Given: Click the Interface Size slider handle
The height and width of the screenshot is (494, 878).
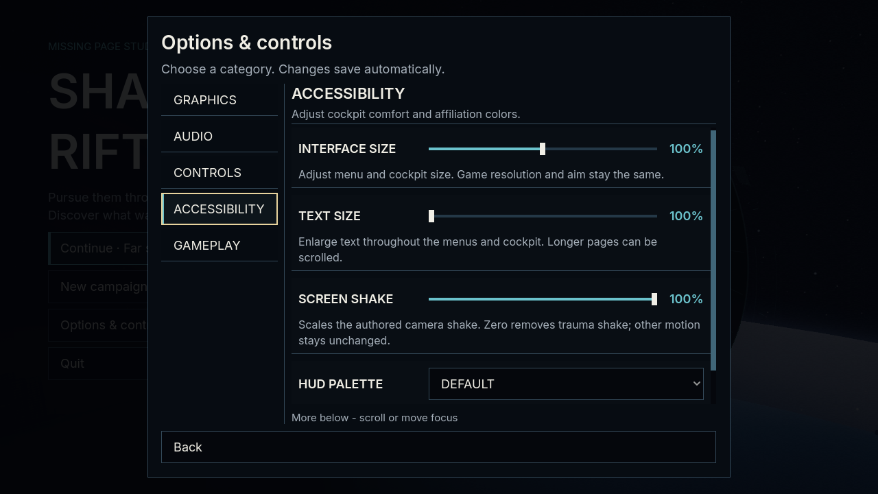Looking at the screenshot, I should click(543, 149).
